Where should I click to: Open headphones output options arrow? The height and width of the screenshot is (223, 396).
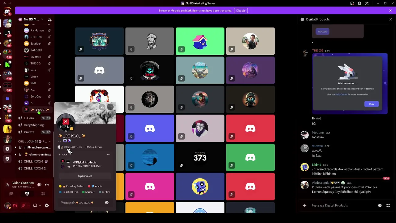(x=40, y=205)
